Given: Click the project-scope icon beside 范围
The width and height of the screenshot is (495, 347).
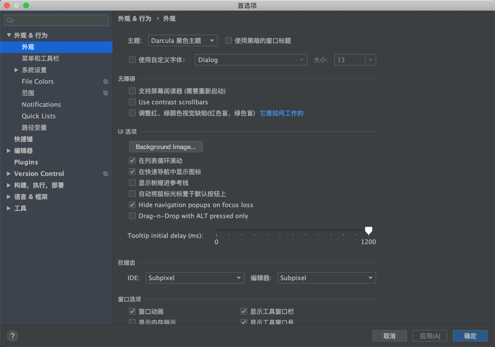Looking at the screenshot, I should coord(105,93).
